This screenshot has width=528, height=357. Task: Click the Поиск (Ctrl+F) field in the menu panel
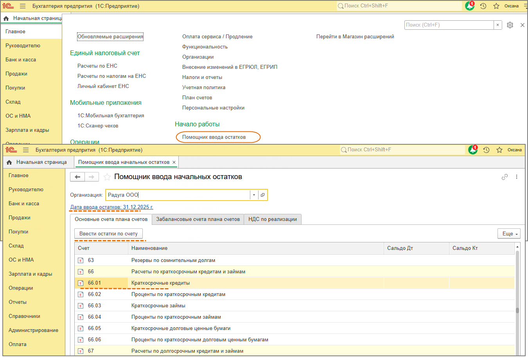449,25
